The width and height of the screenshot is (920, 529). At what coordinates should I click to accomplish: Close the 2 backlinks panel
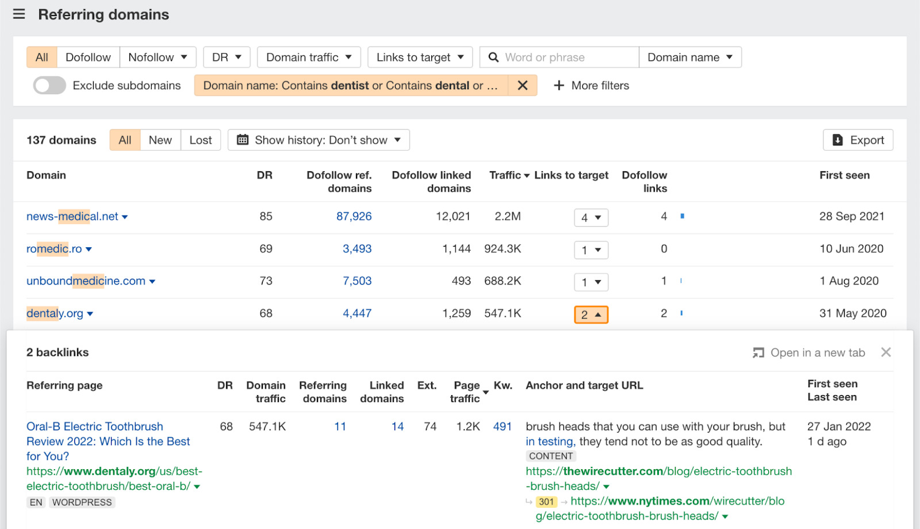tap(886, 352)
